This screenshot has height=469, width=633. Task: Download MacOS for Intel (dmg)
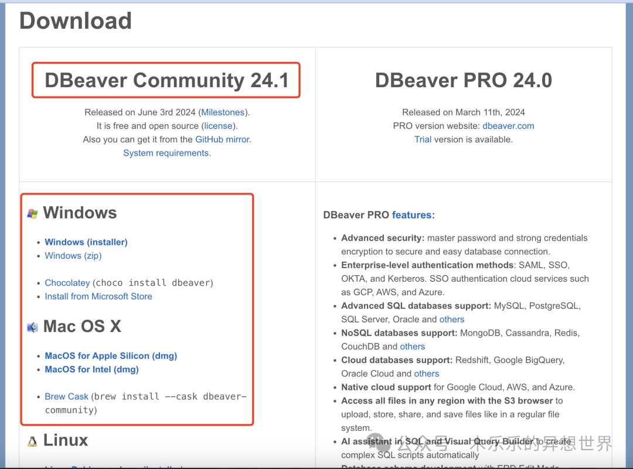point(91,369)
